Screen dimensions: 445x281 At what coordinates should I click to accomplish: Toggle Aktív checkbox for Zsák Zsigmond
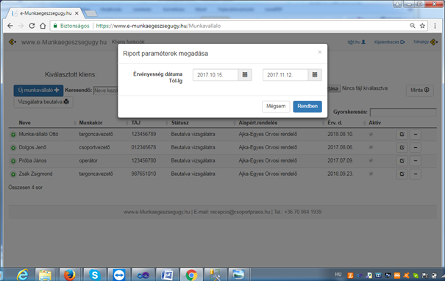tap(371, 174)
